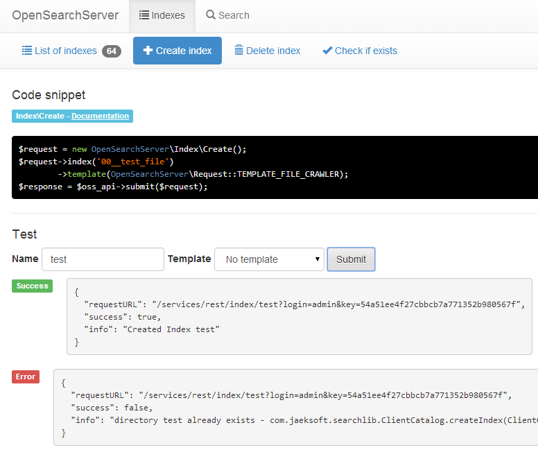Click the plus icon on Create index
This screenshot has width=538, height=450.
point(148,51)
